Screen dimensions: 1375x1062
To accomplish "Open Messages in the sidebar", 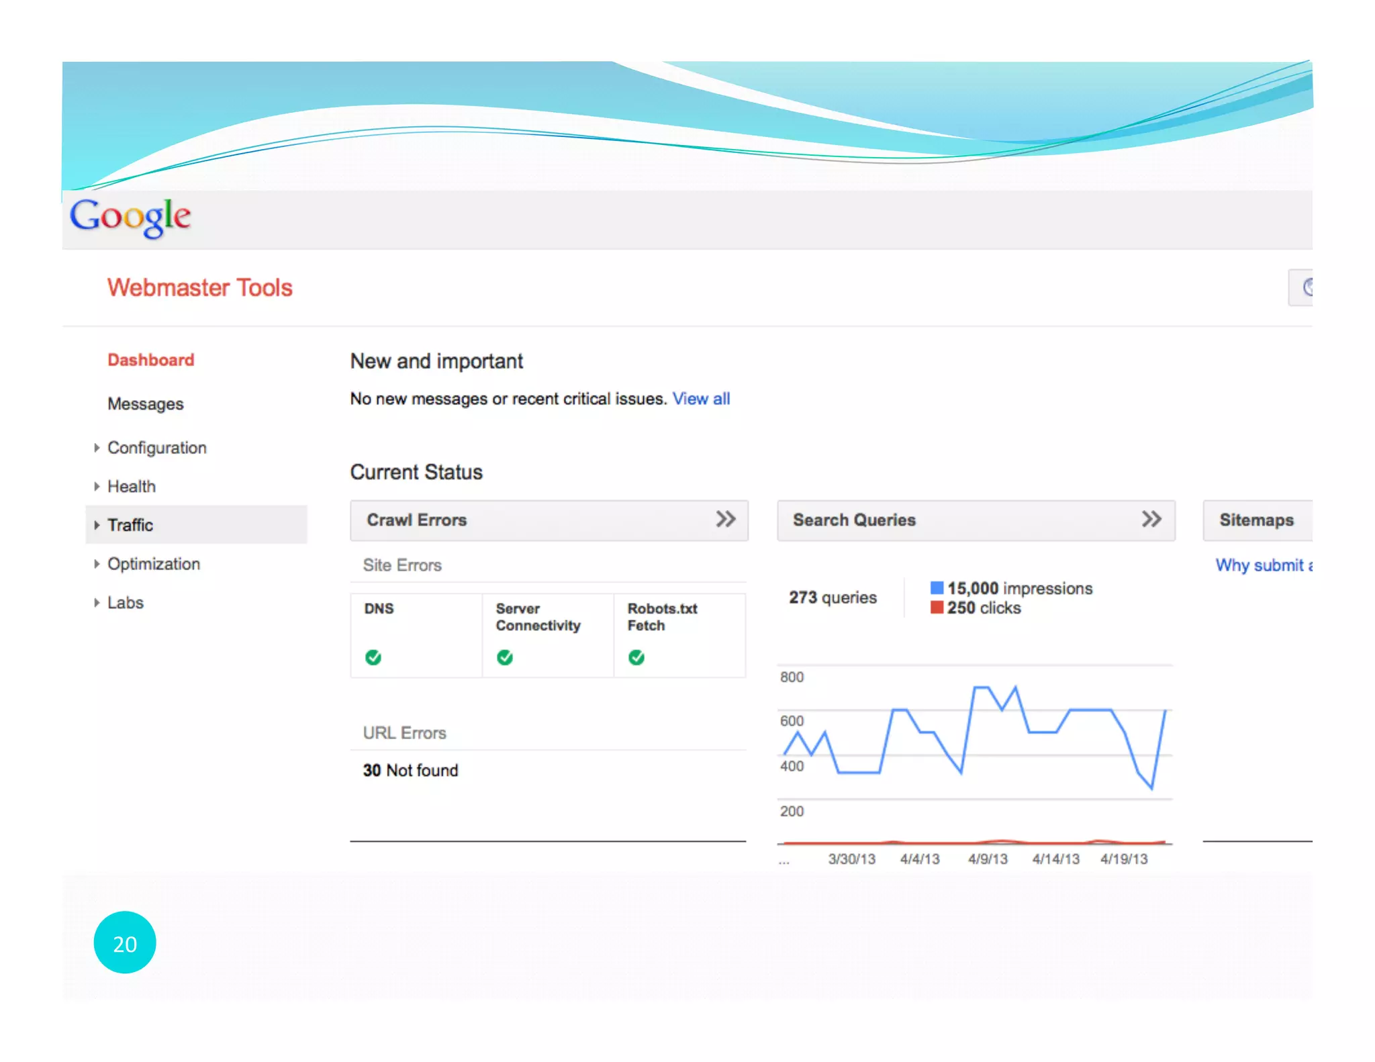I will [x=145, y=403].
